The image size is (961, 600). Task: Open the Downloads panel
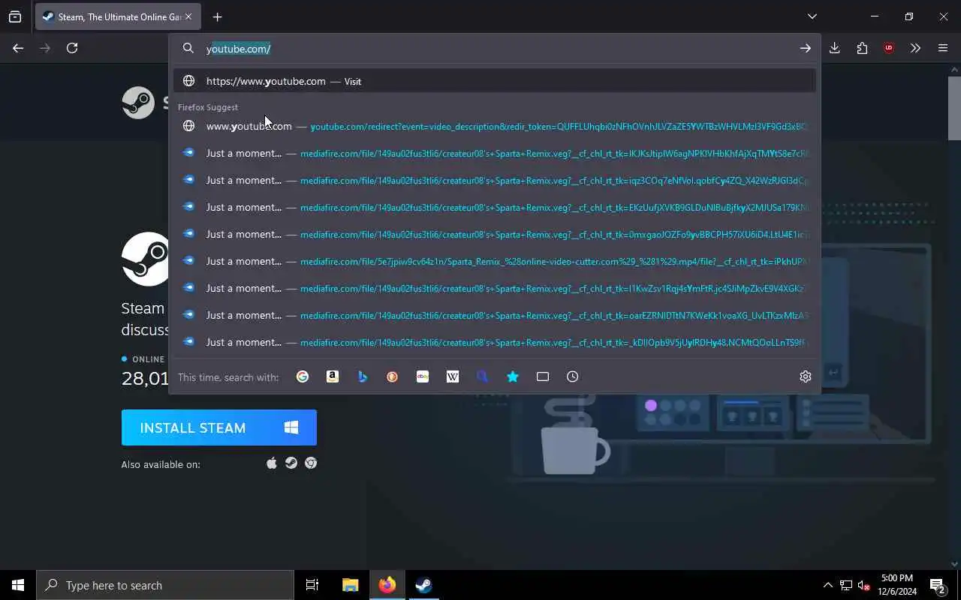click(x=835, y=48)
